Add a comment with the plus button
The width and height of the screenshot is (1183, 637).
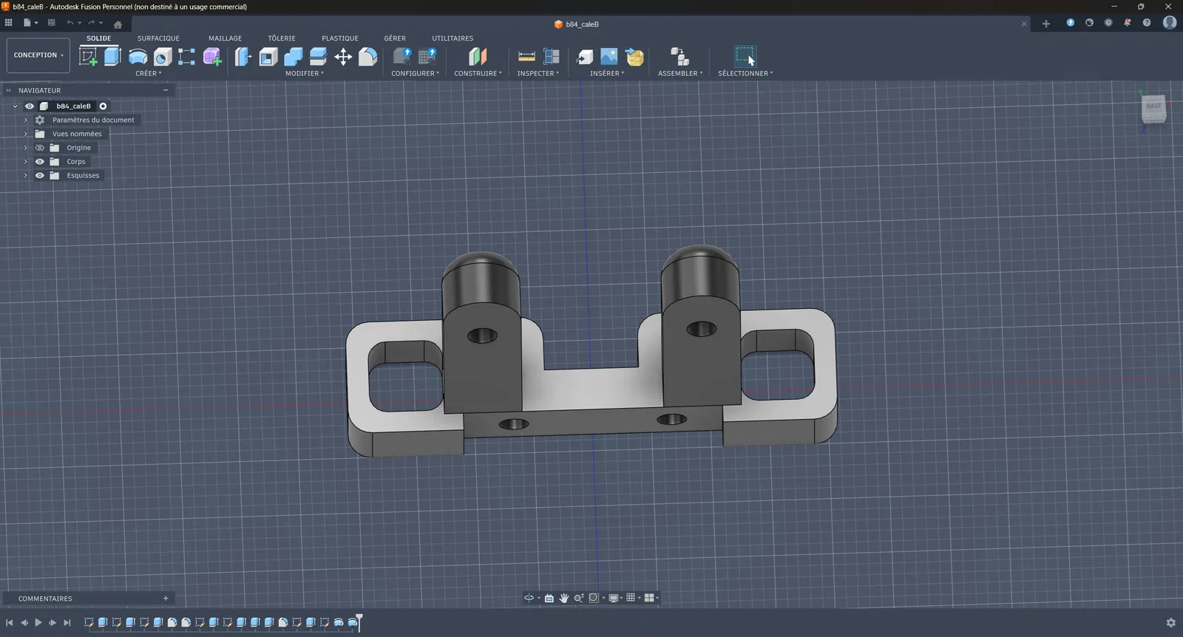click(166, 599)
